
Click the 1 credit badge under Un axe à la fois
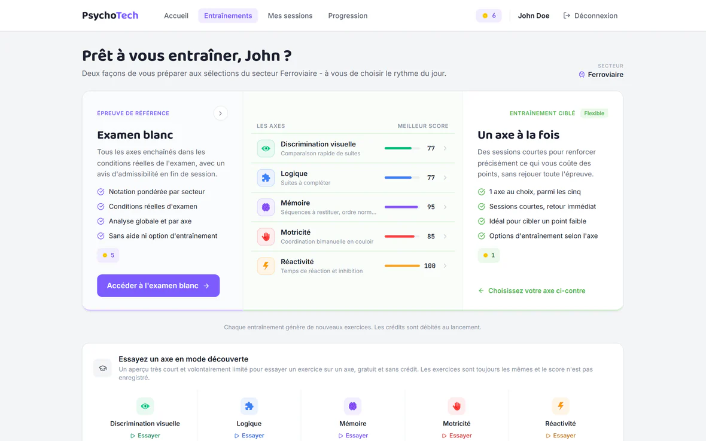[489, 255]
